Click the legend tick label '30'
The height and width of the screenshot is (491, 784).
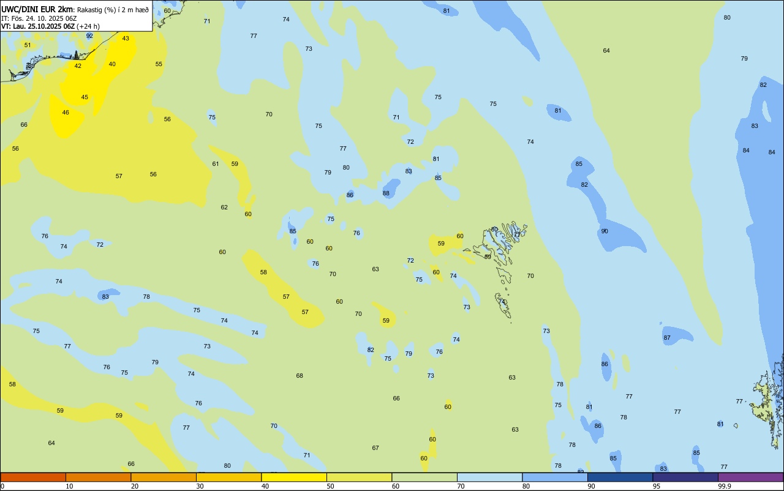tap(200, 486)
